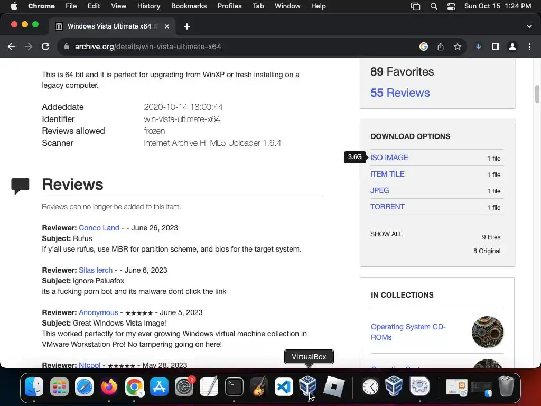The width and height of the screenshot is (541, 406).
Task: Open the File menu
Action: click(71, 6)
